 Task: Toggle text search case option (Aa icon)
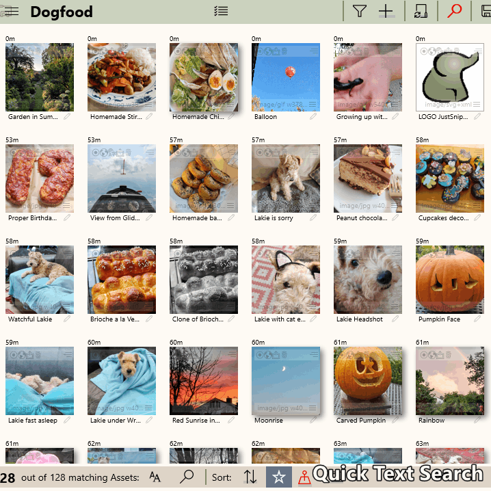155,477
